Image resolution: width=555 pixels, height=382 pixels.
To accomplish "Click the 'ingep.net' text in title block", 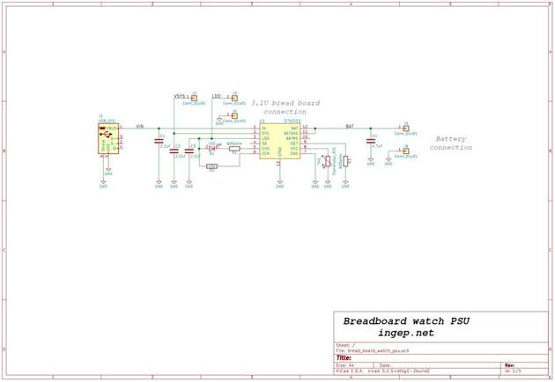I will pyautogui.click(x=406, y=333).
